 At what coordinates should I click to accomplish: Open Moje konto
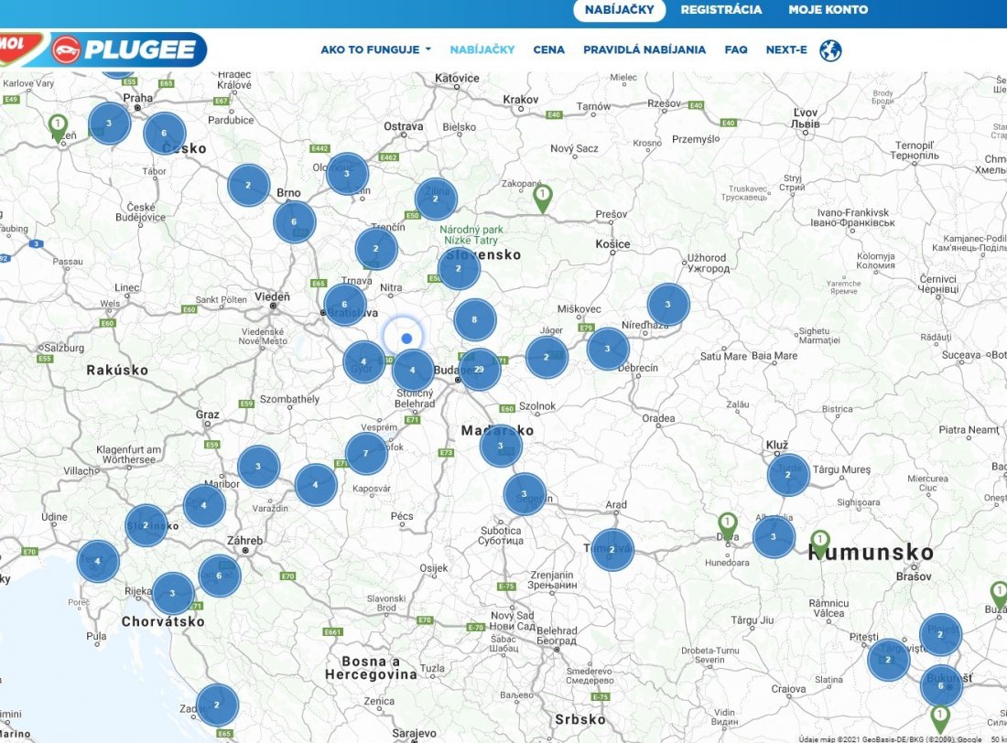click(x=828, y=10)
